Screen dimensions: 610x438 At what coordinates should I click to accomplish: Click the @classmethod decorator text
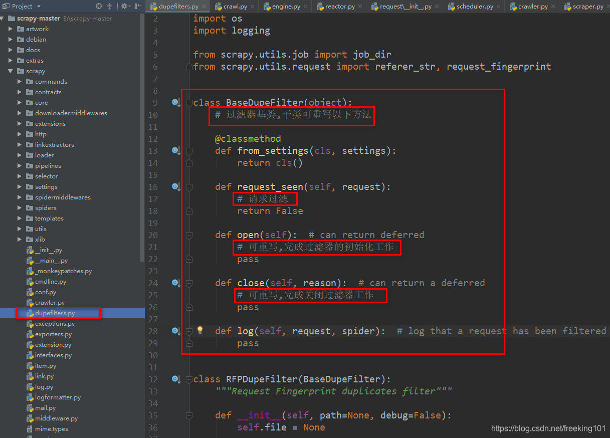[248, 139]
